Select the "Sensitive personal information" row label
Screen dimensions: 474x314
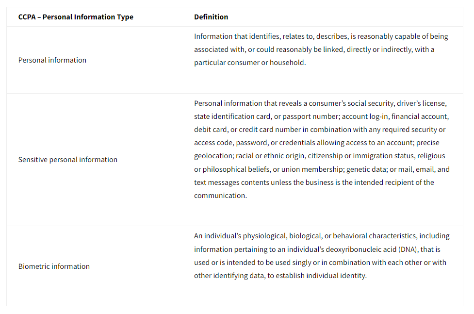(68, 160)
